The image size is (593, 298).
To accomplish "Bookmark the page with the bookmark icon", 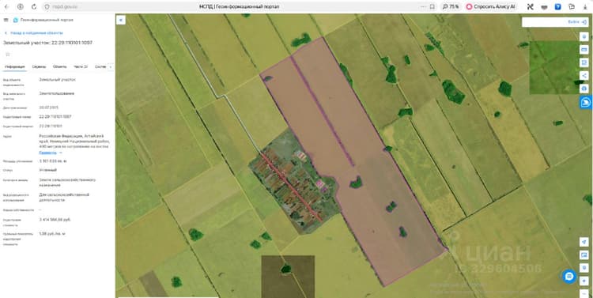I will [432, 7].
